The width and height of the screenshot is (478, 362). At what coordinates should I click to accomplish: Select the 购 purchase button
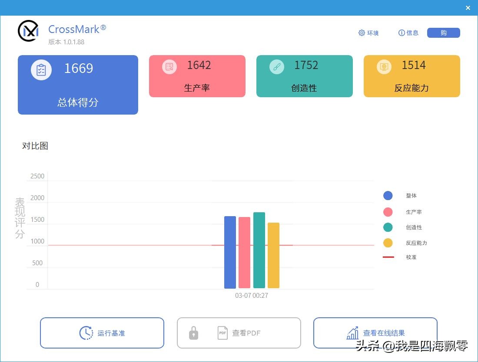coord(443,33)
